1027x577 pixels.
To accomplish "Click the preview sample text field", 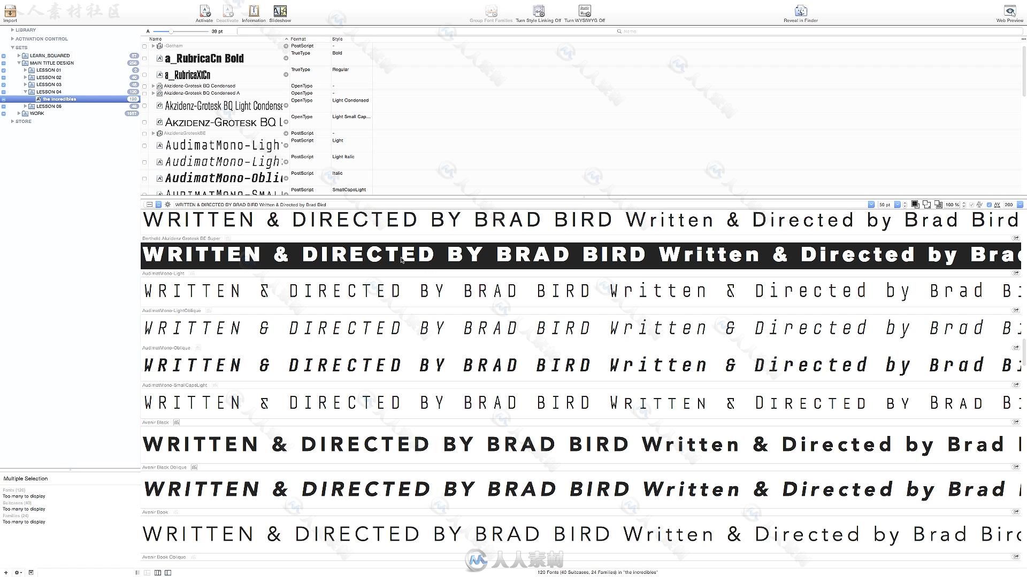I will pos(519,205).
